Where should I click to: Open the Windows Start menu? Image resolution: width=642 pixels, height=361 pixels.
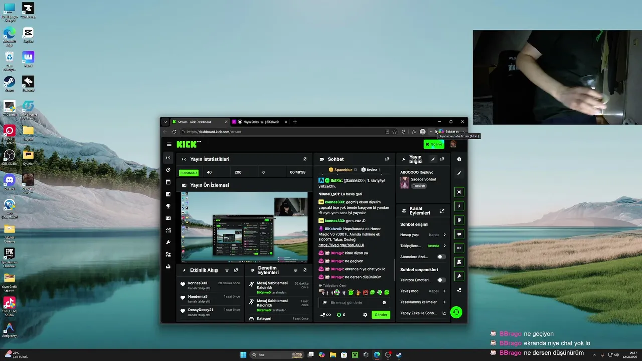[243, 355]
